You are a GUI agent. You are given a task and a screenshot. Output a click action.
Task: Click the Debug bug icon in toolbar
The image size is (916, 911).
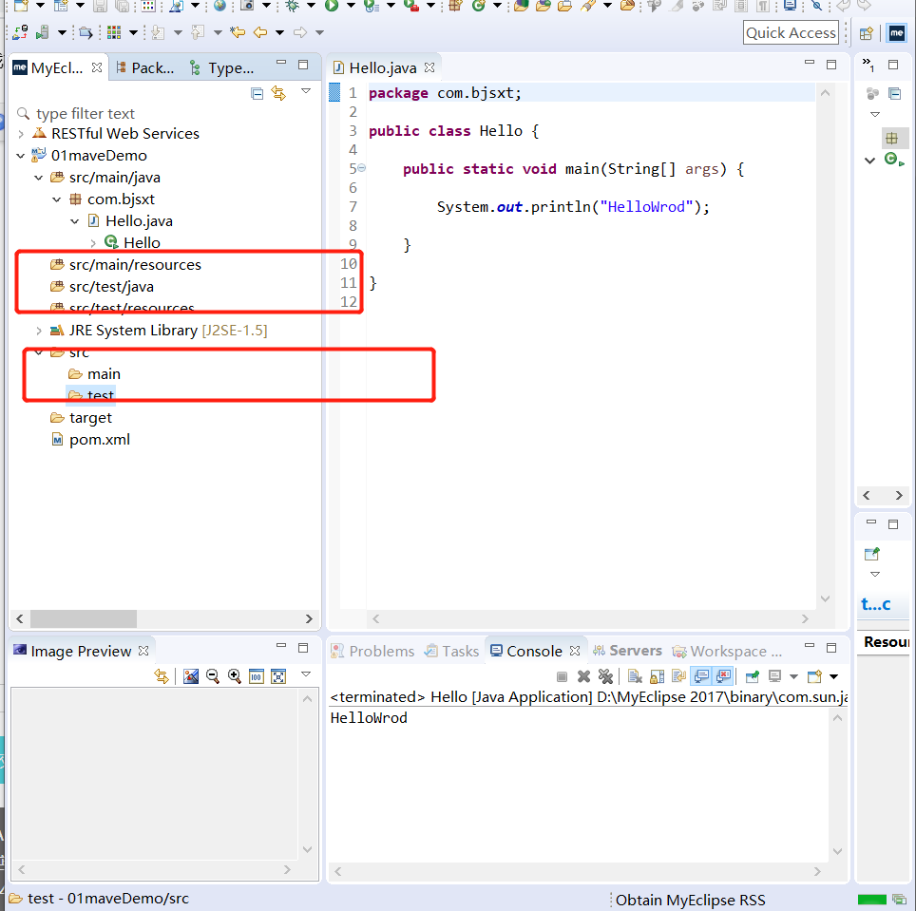[293, 6]
